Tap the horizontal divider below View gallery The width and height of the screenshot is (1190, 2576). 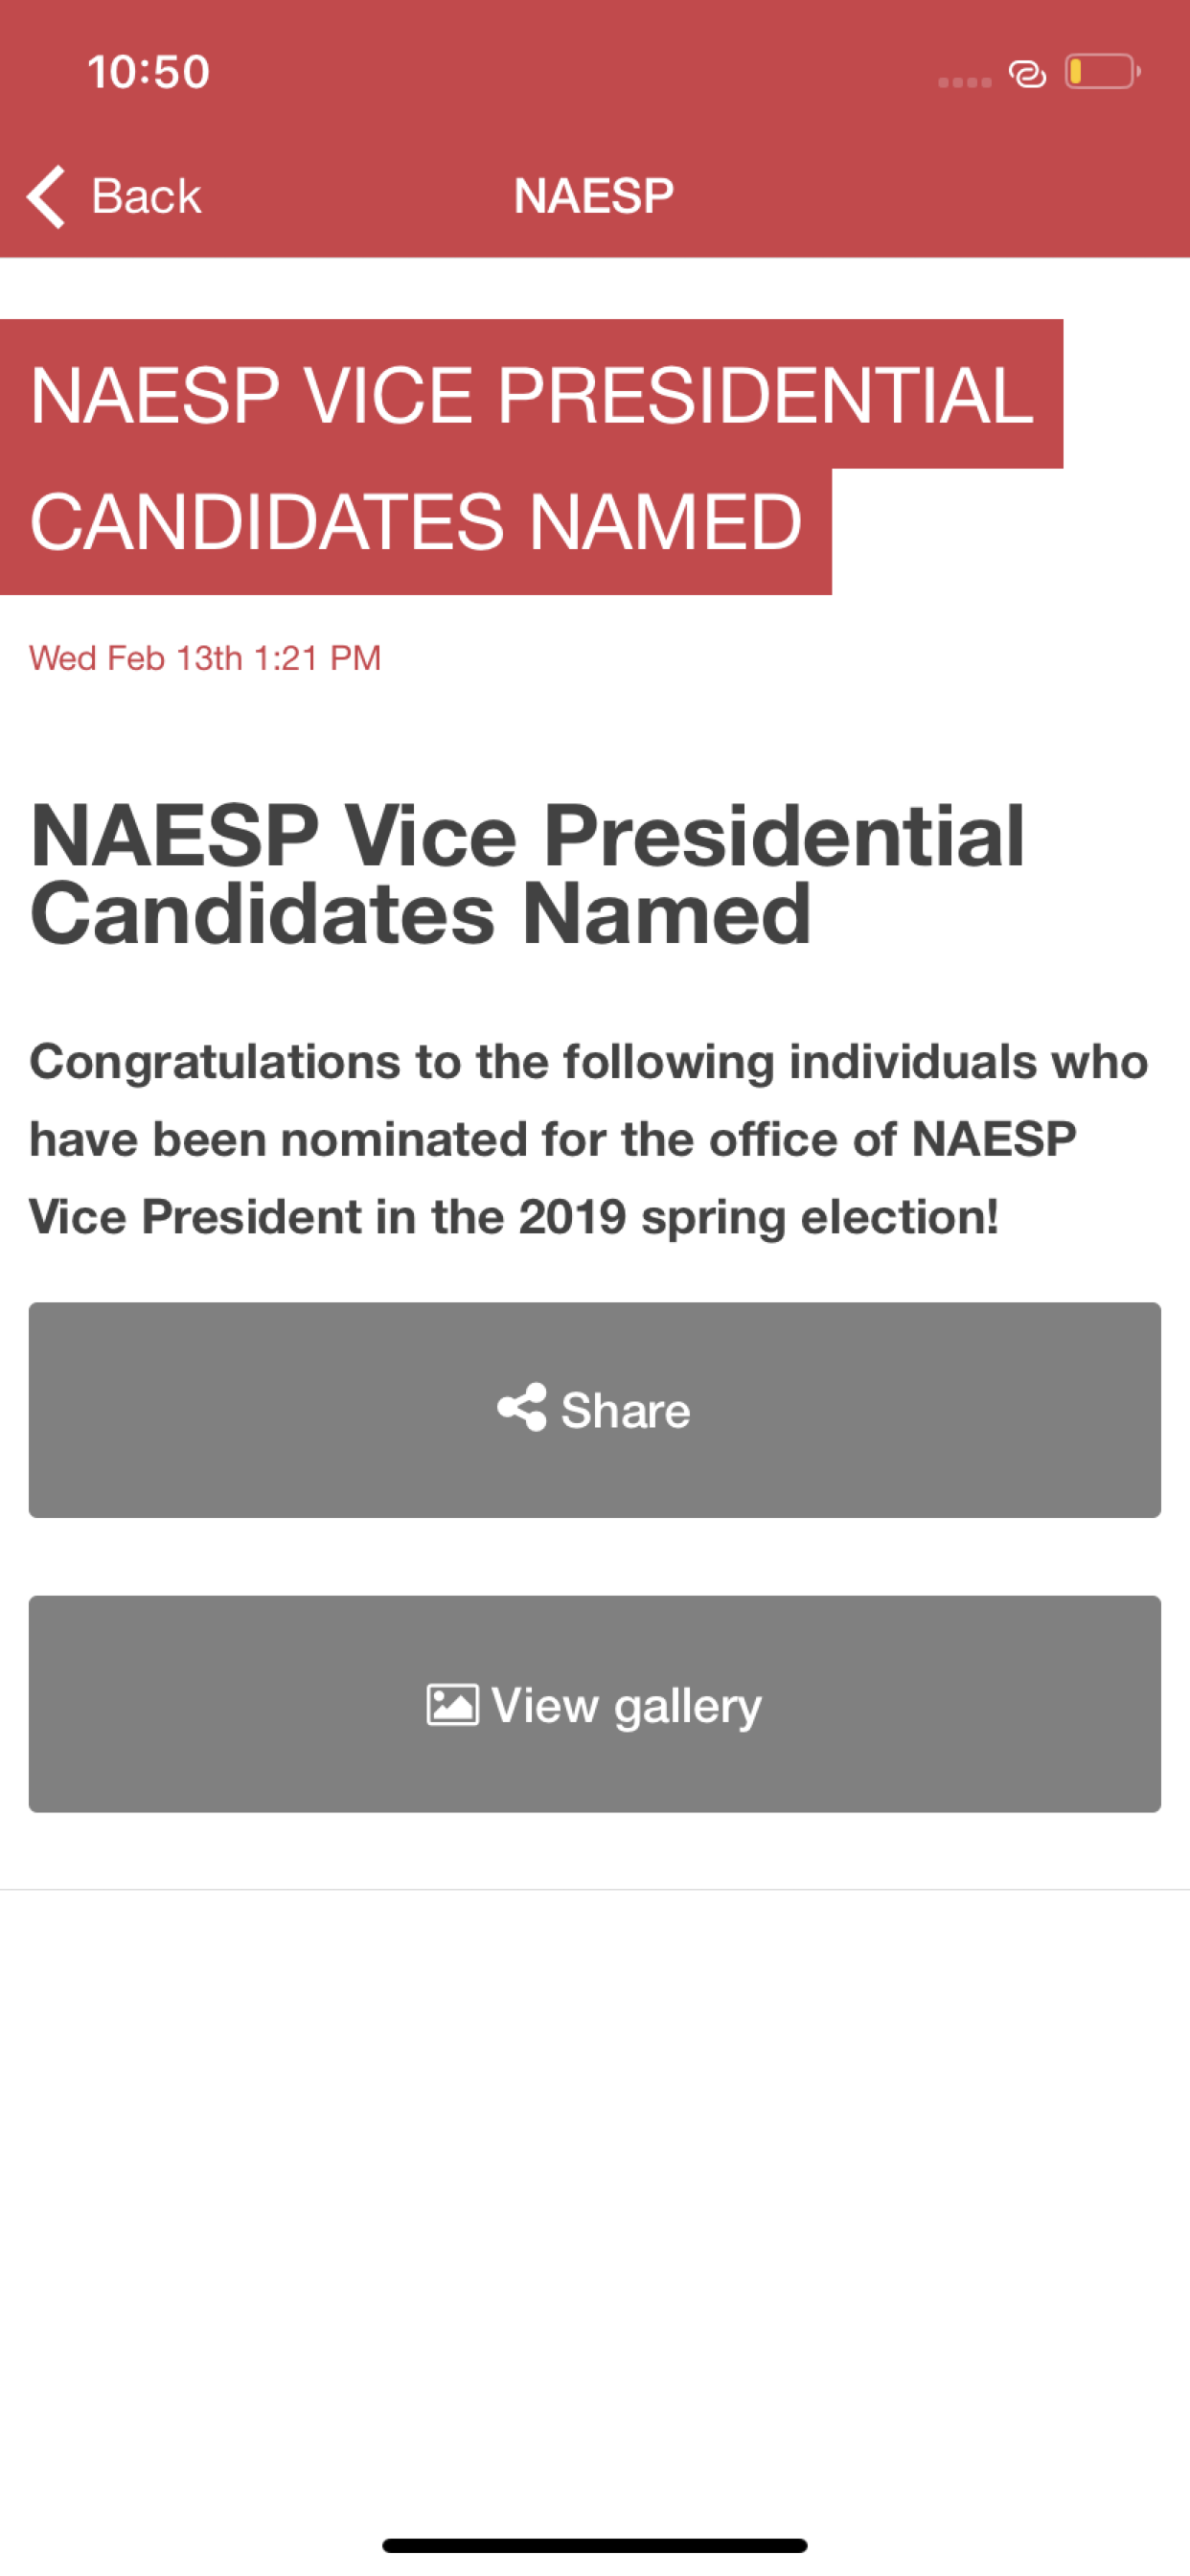(x=595, y=1889)
